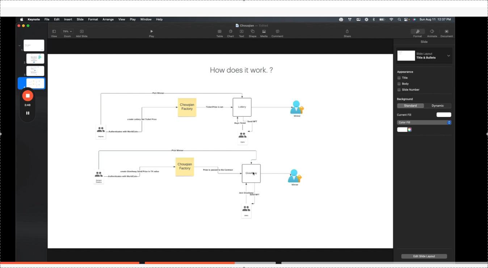488x268 pixels.
Task: Open Spotlight search in menu bar
Action: coord(399,19)
